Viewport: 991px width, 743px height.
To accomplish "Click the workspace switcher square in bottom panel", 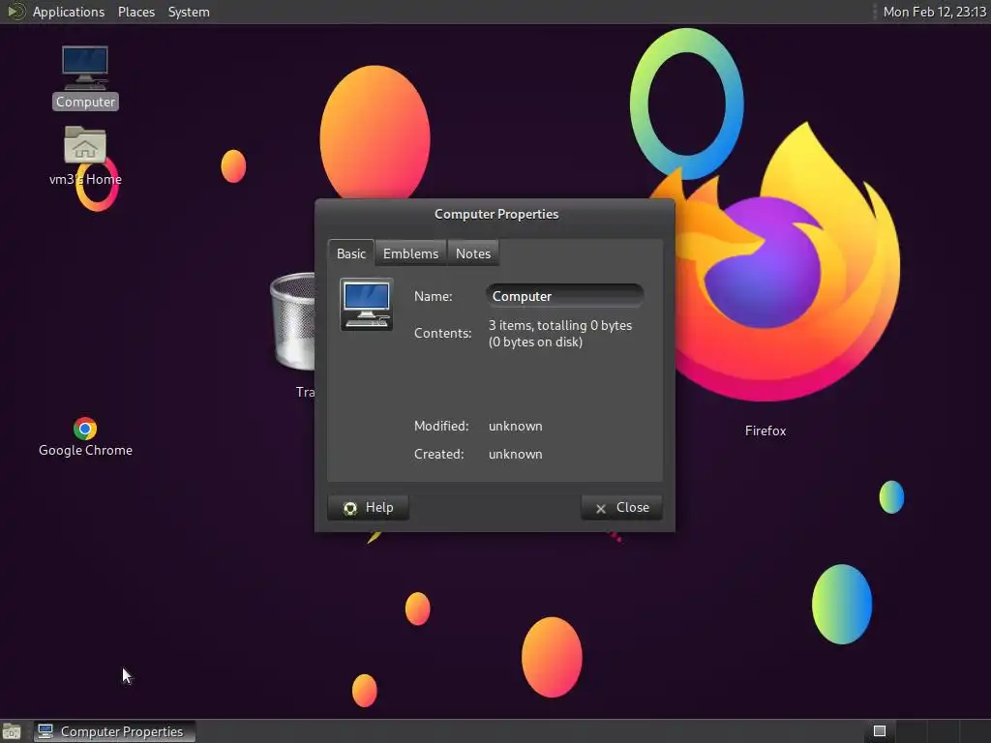I will coord(879,731).
